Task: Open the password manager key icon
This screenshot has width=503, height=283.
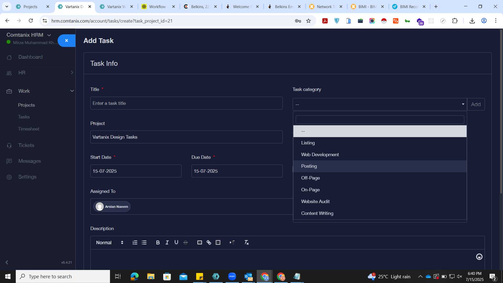Action: coord(298,21)
